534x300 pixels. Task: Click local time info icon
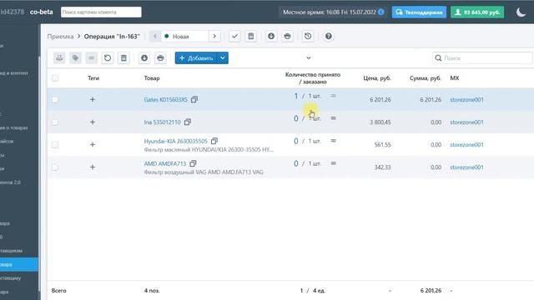point(381,12)
